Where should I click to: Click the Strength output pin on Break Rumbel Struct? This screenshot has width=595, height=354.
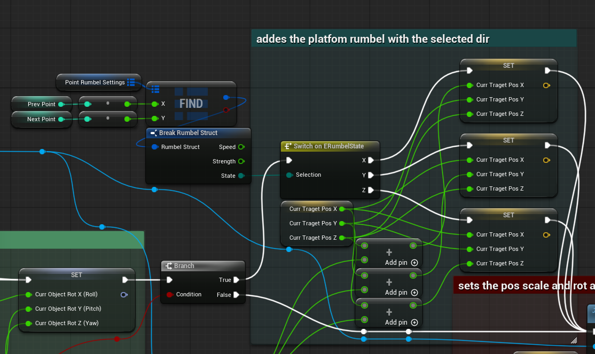pos(241,161)
